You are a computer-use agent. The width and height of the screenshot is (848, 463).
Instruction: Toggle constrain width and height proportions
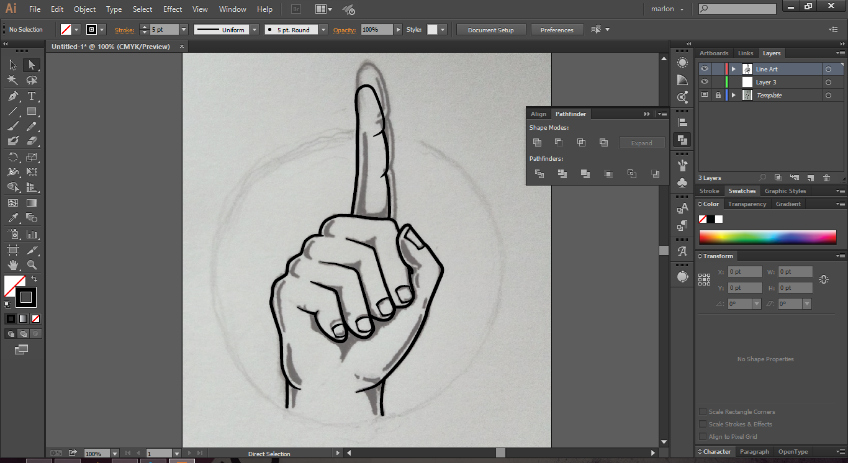pos(824,280)
